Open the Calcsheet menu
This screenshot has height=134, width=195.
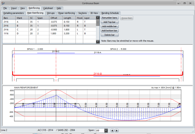[48, 8]
